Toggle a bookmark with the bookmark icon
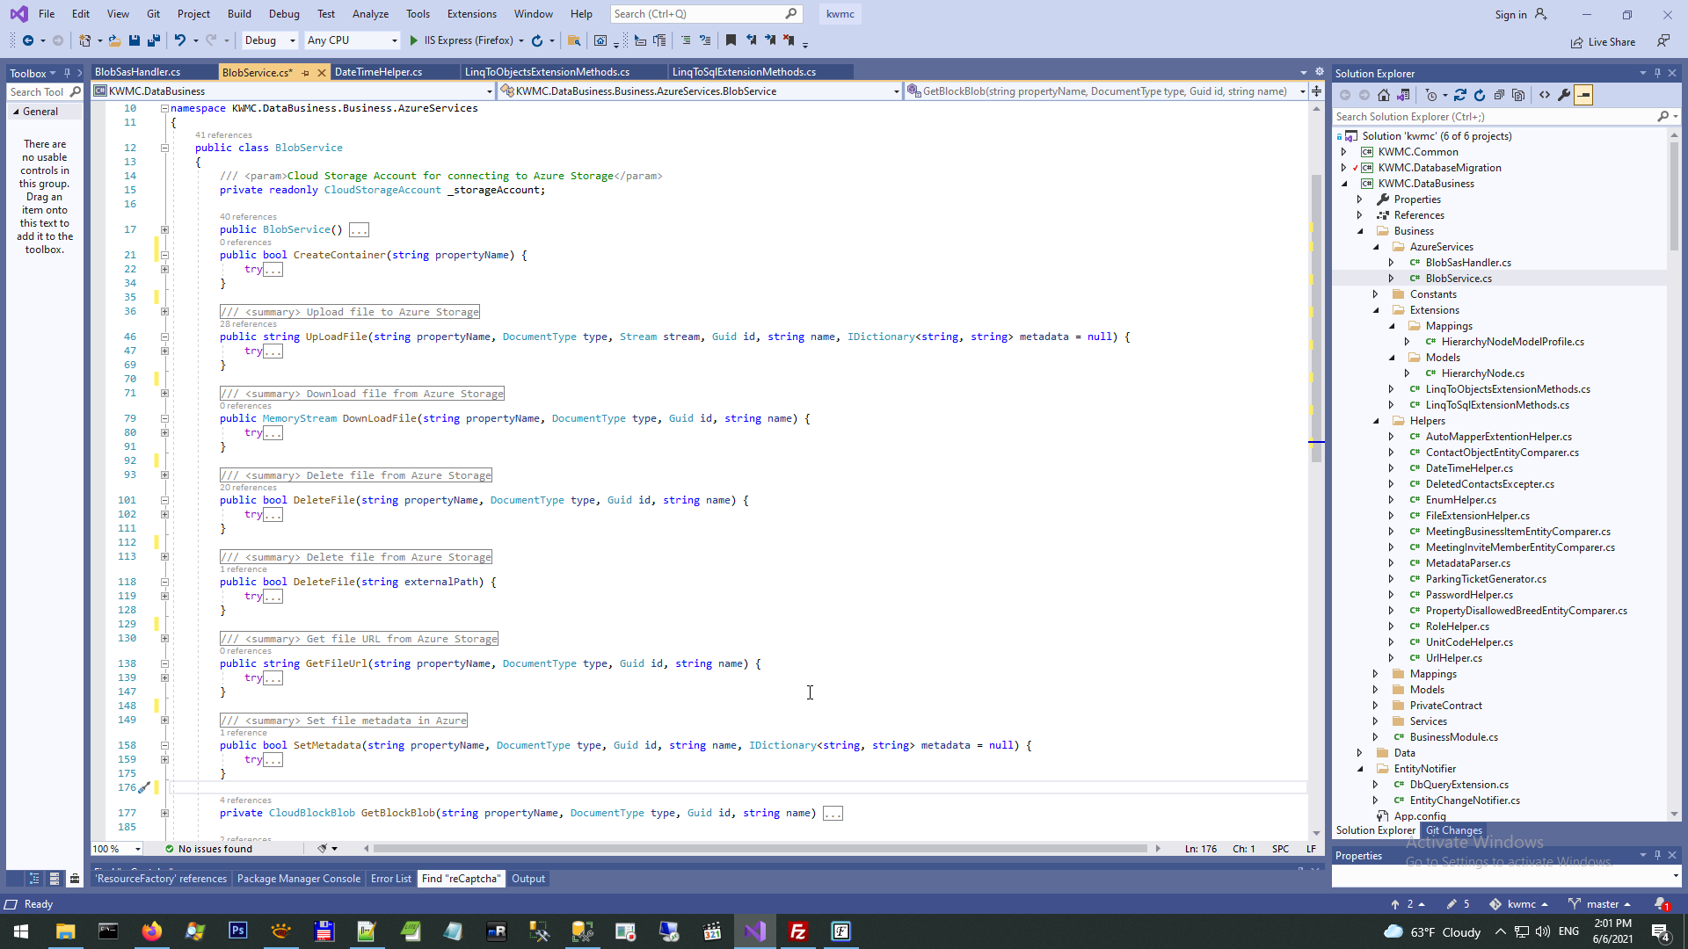 point(731,40)
